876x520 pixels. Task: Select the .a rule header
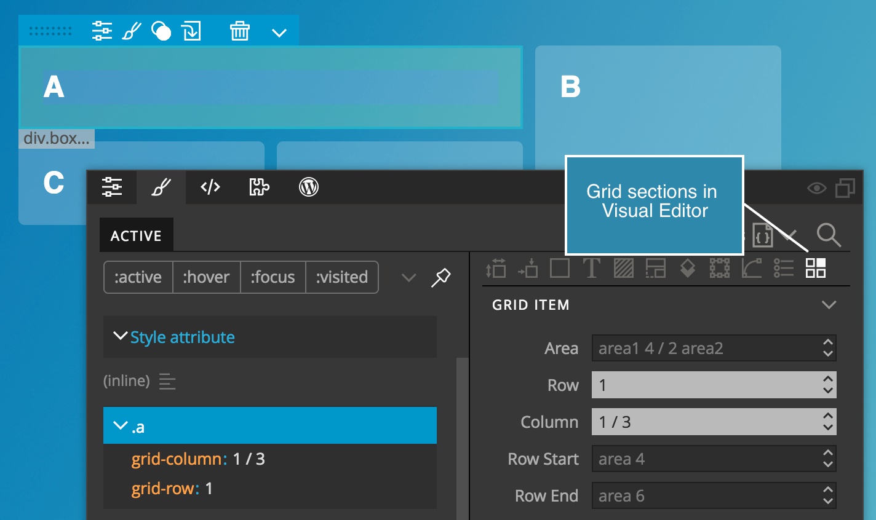(270, 425)
